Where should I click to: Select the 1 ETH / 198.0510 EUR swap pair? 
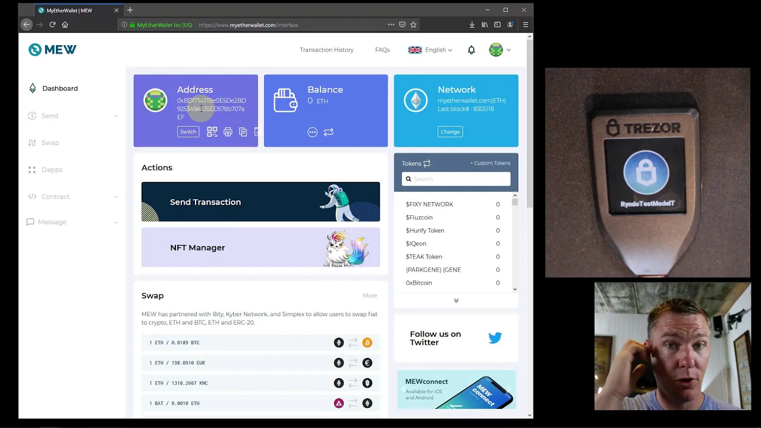tap(260, 363)
